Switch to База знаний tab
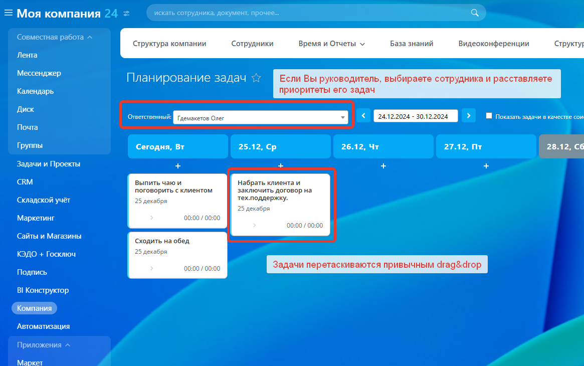This screenshot has width=584, height=366. click(412, 44)
